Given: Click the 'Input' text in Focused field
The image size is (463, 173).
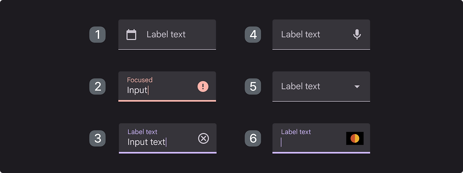Looking at the screenshot, I should click(x=137, y=90).
